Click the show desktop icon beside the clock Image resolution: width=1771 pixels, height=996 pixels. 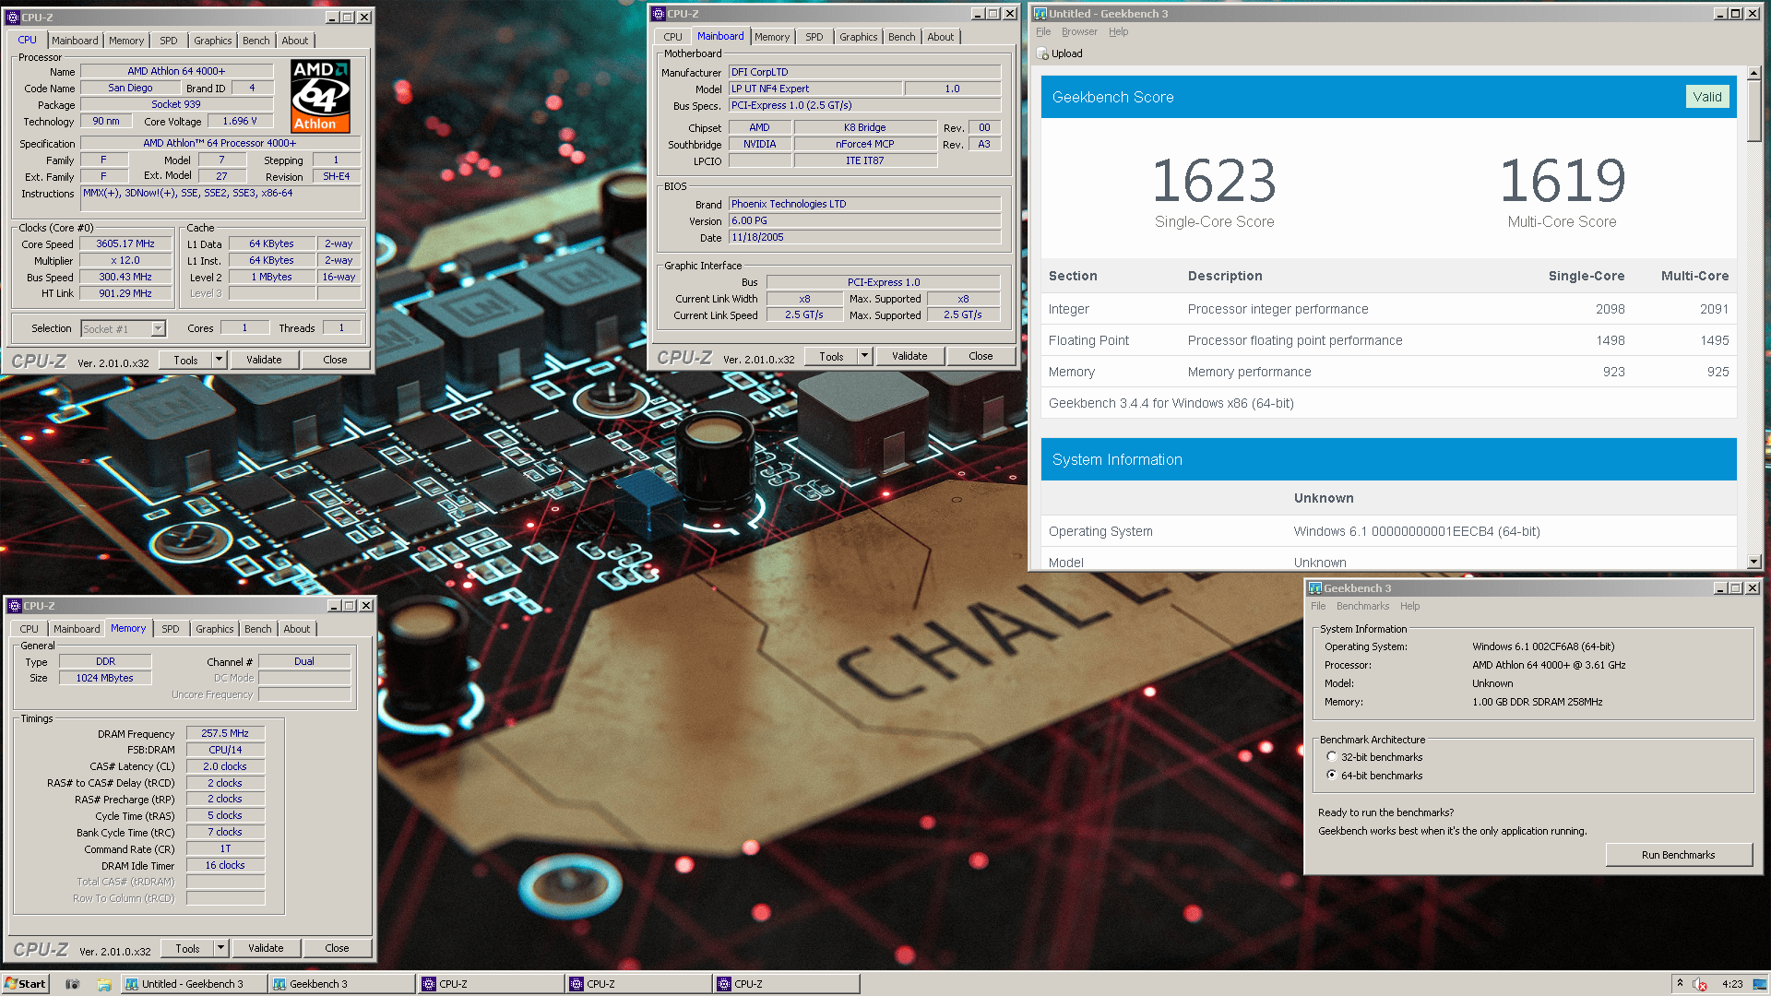pyautogui.click(x=1760, y=984)
